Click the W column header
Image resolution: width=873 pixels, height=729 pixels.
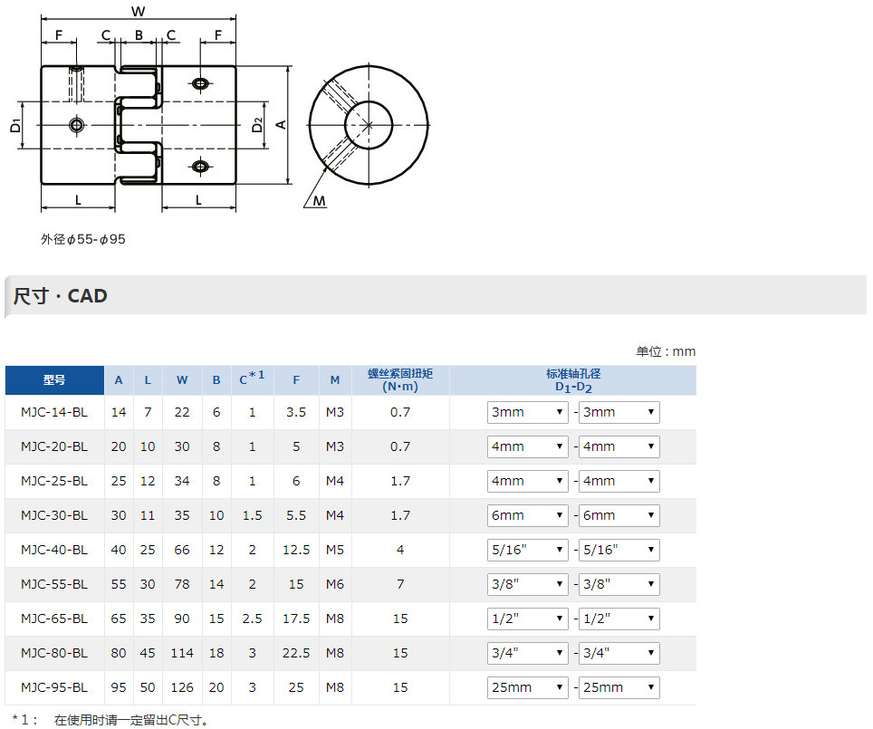[x=182, y=380]
